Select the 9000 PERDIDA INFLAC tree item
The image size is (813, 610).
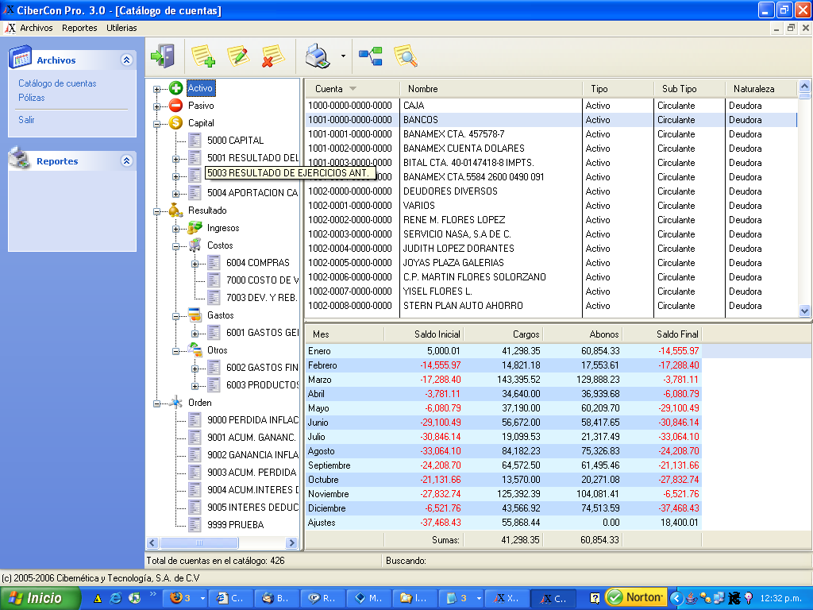pyautogui.click(x=253, y=419)
